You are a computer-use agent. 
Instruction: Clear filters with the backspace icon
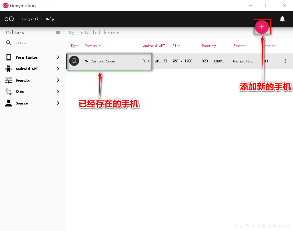(58, 32)
